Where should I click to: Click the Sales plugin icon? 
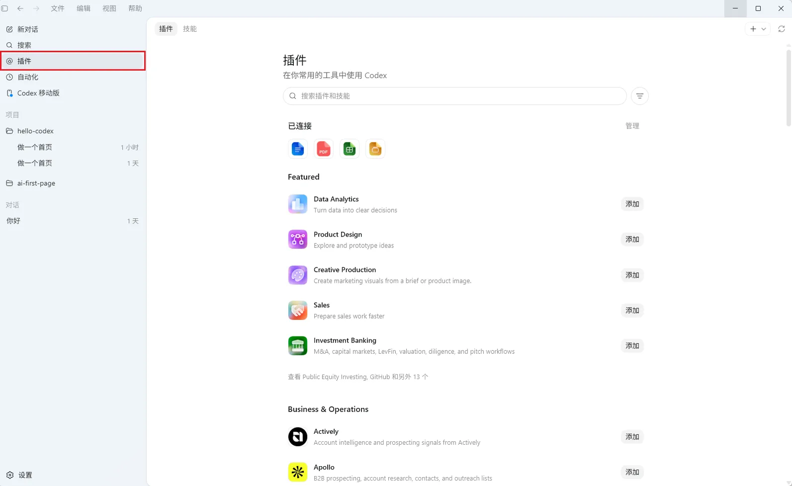(x=298, y=310)
